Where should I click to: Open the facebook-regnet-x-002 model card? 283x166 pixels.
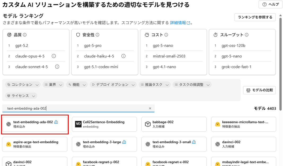[174, 162]
